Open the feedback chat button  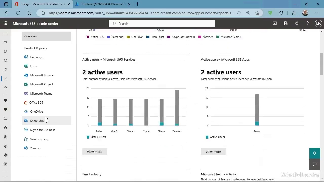click(315, 164)
